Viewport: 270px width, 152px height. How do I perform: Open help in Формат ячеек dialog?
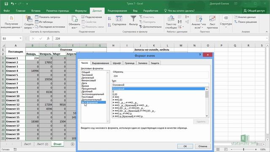200,55
